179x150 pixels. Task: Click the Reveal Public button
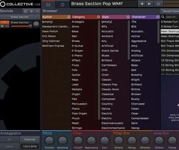pyautogui.click(x=170, y=11)
